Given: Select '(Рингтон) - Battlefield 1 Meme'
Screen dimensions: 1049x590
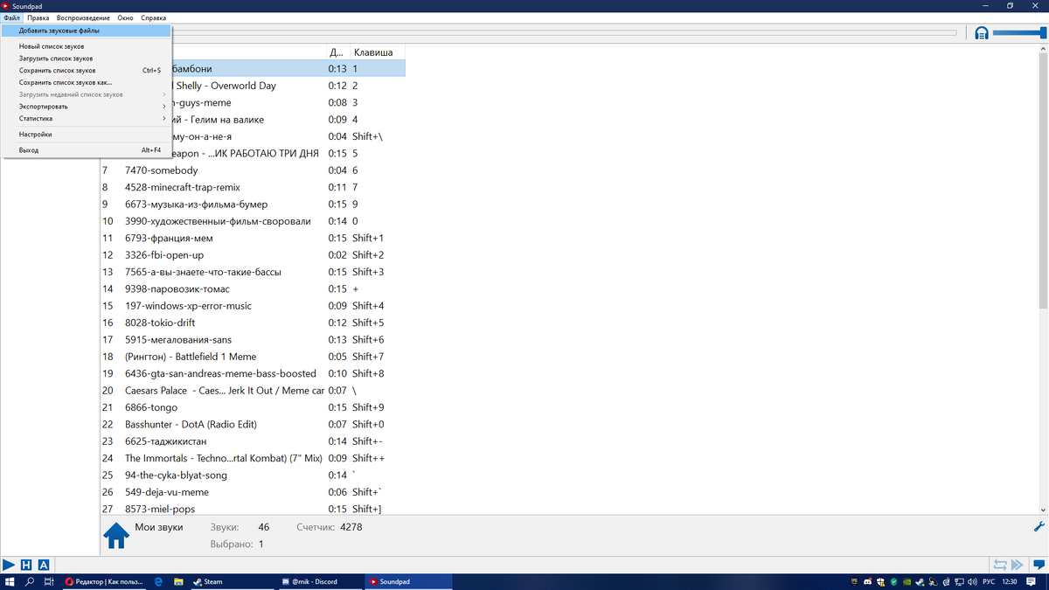Looking at the screenshot, I should pyautogui.click(x=253, y=357).
